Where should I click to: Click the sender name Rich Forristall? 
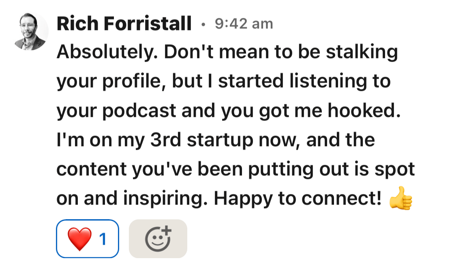[124, 24]
